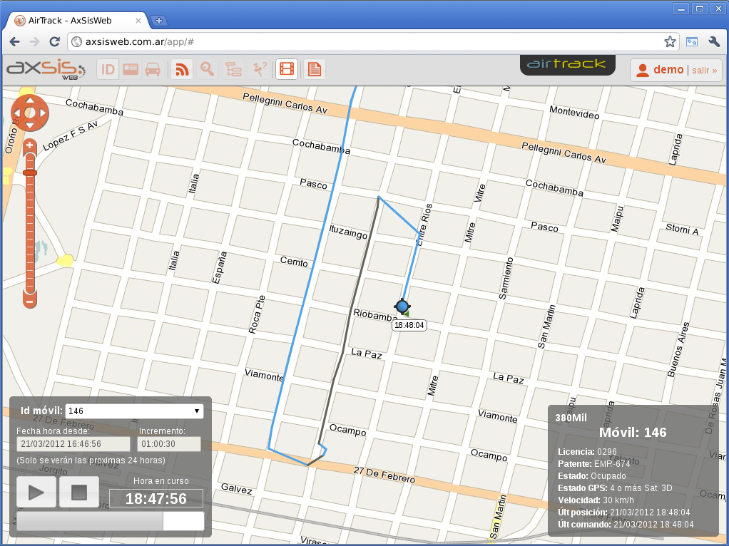Open a new browser tab
This screenshot has width=729, height=546.
click(x=159, y=21)
